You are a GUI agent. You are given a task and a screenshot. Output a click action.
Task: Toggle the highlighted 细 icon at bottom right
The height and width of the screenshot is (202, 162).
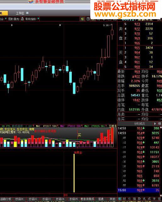coord(120,199)
